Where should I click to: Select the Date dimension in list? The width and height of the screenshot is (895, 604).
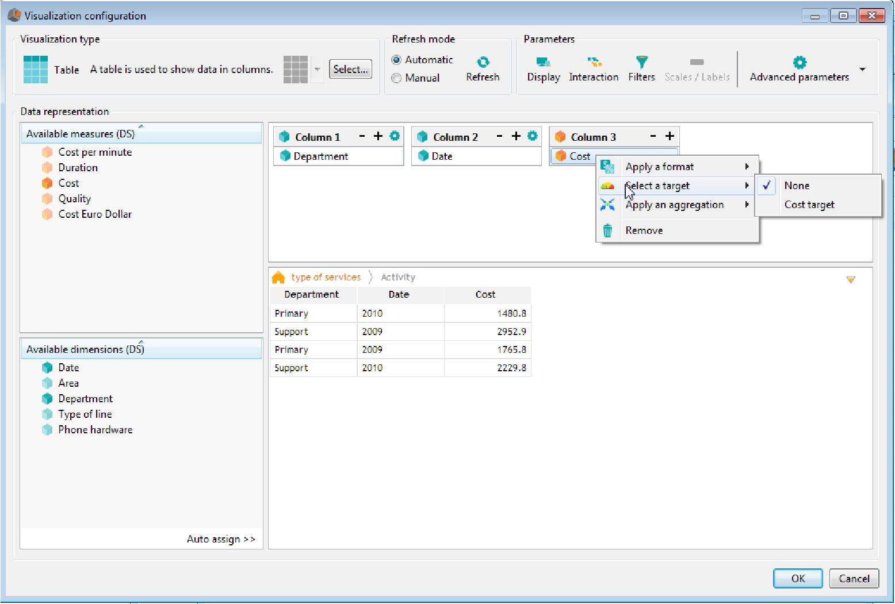tap(68, 368)
